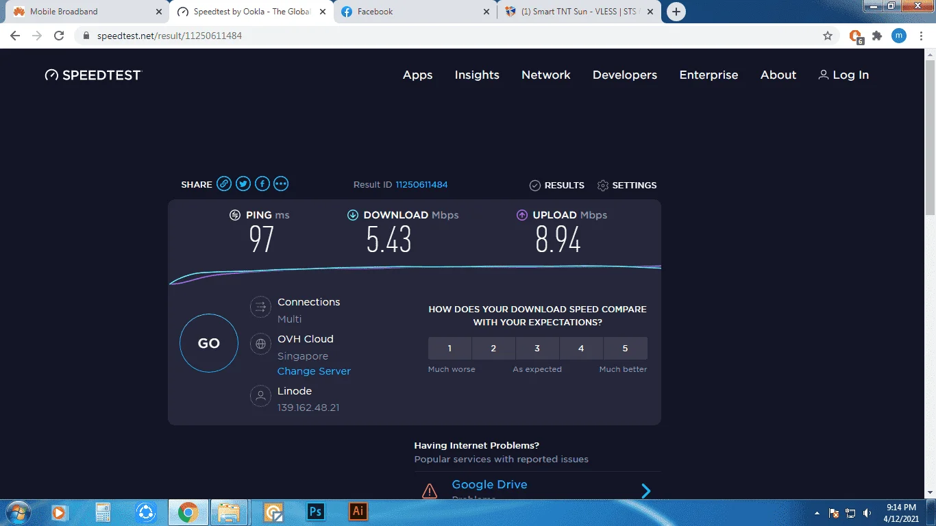Rate download speed as 3, as expected
Viewport: 936px width, 526px height.
coord(537,348)
